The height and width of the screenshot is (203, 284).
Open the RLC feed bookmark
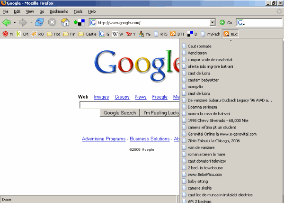point(231,34)
